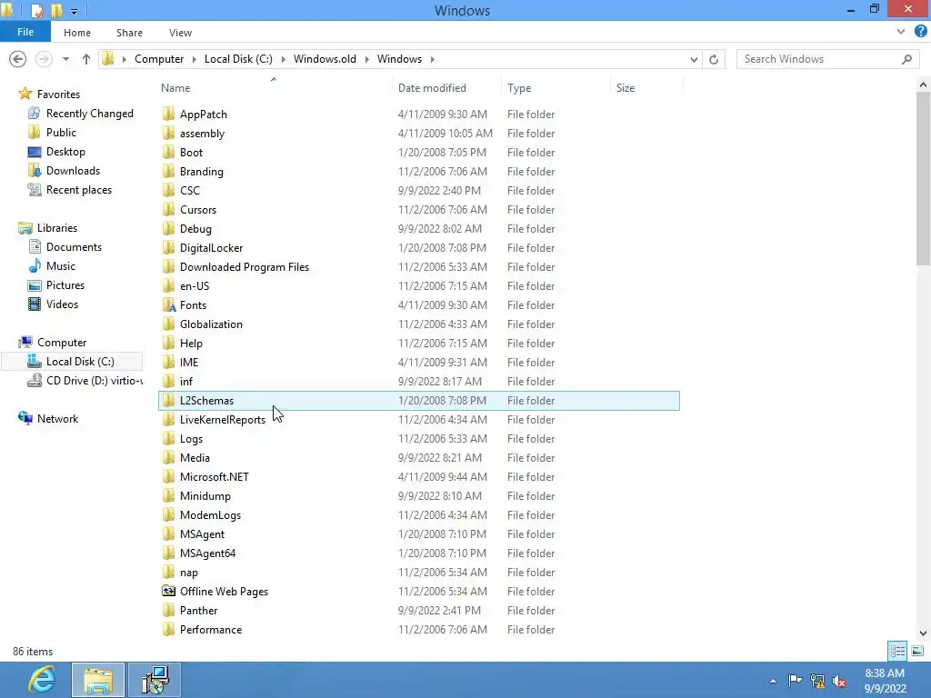Navigate to Windows.old in address bar
Screen dimensions: 931x698
pyautogui.click(x=325, y=59)
